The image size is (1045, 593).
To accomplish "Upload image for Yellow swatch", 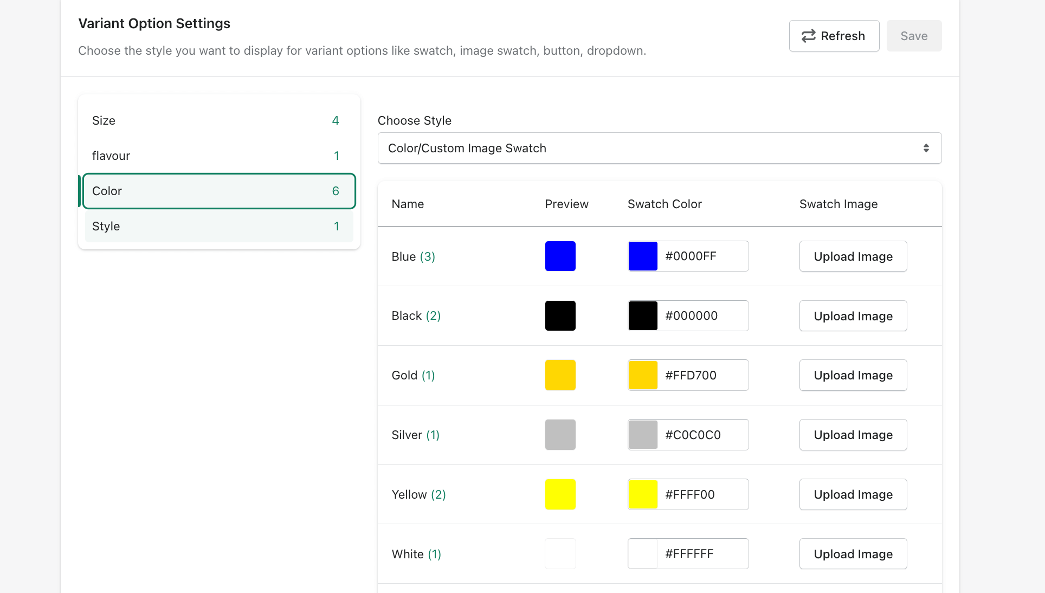I will click(853, 494).
